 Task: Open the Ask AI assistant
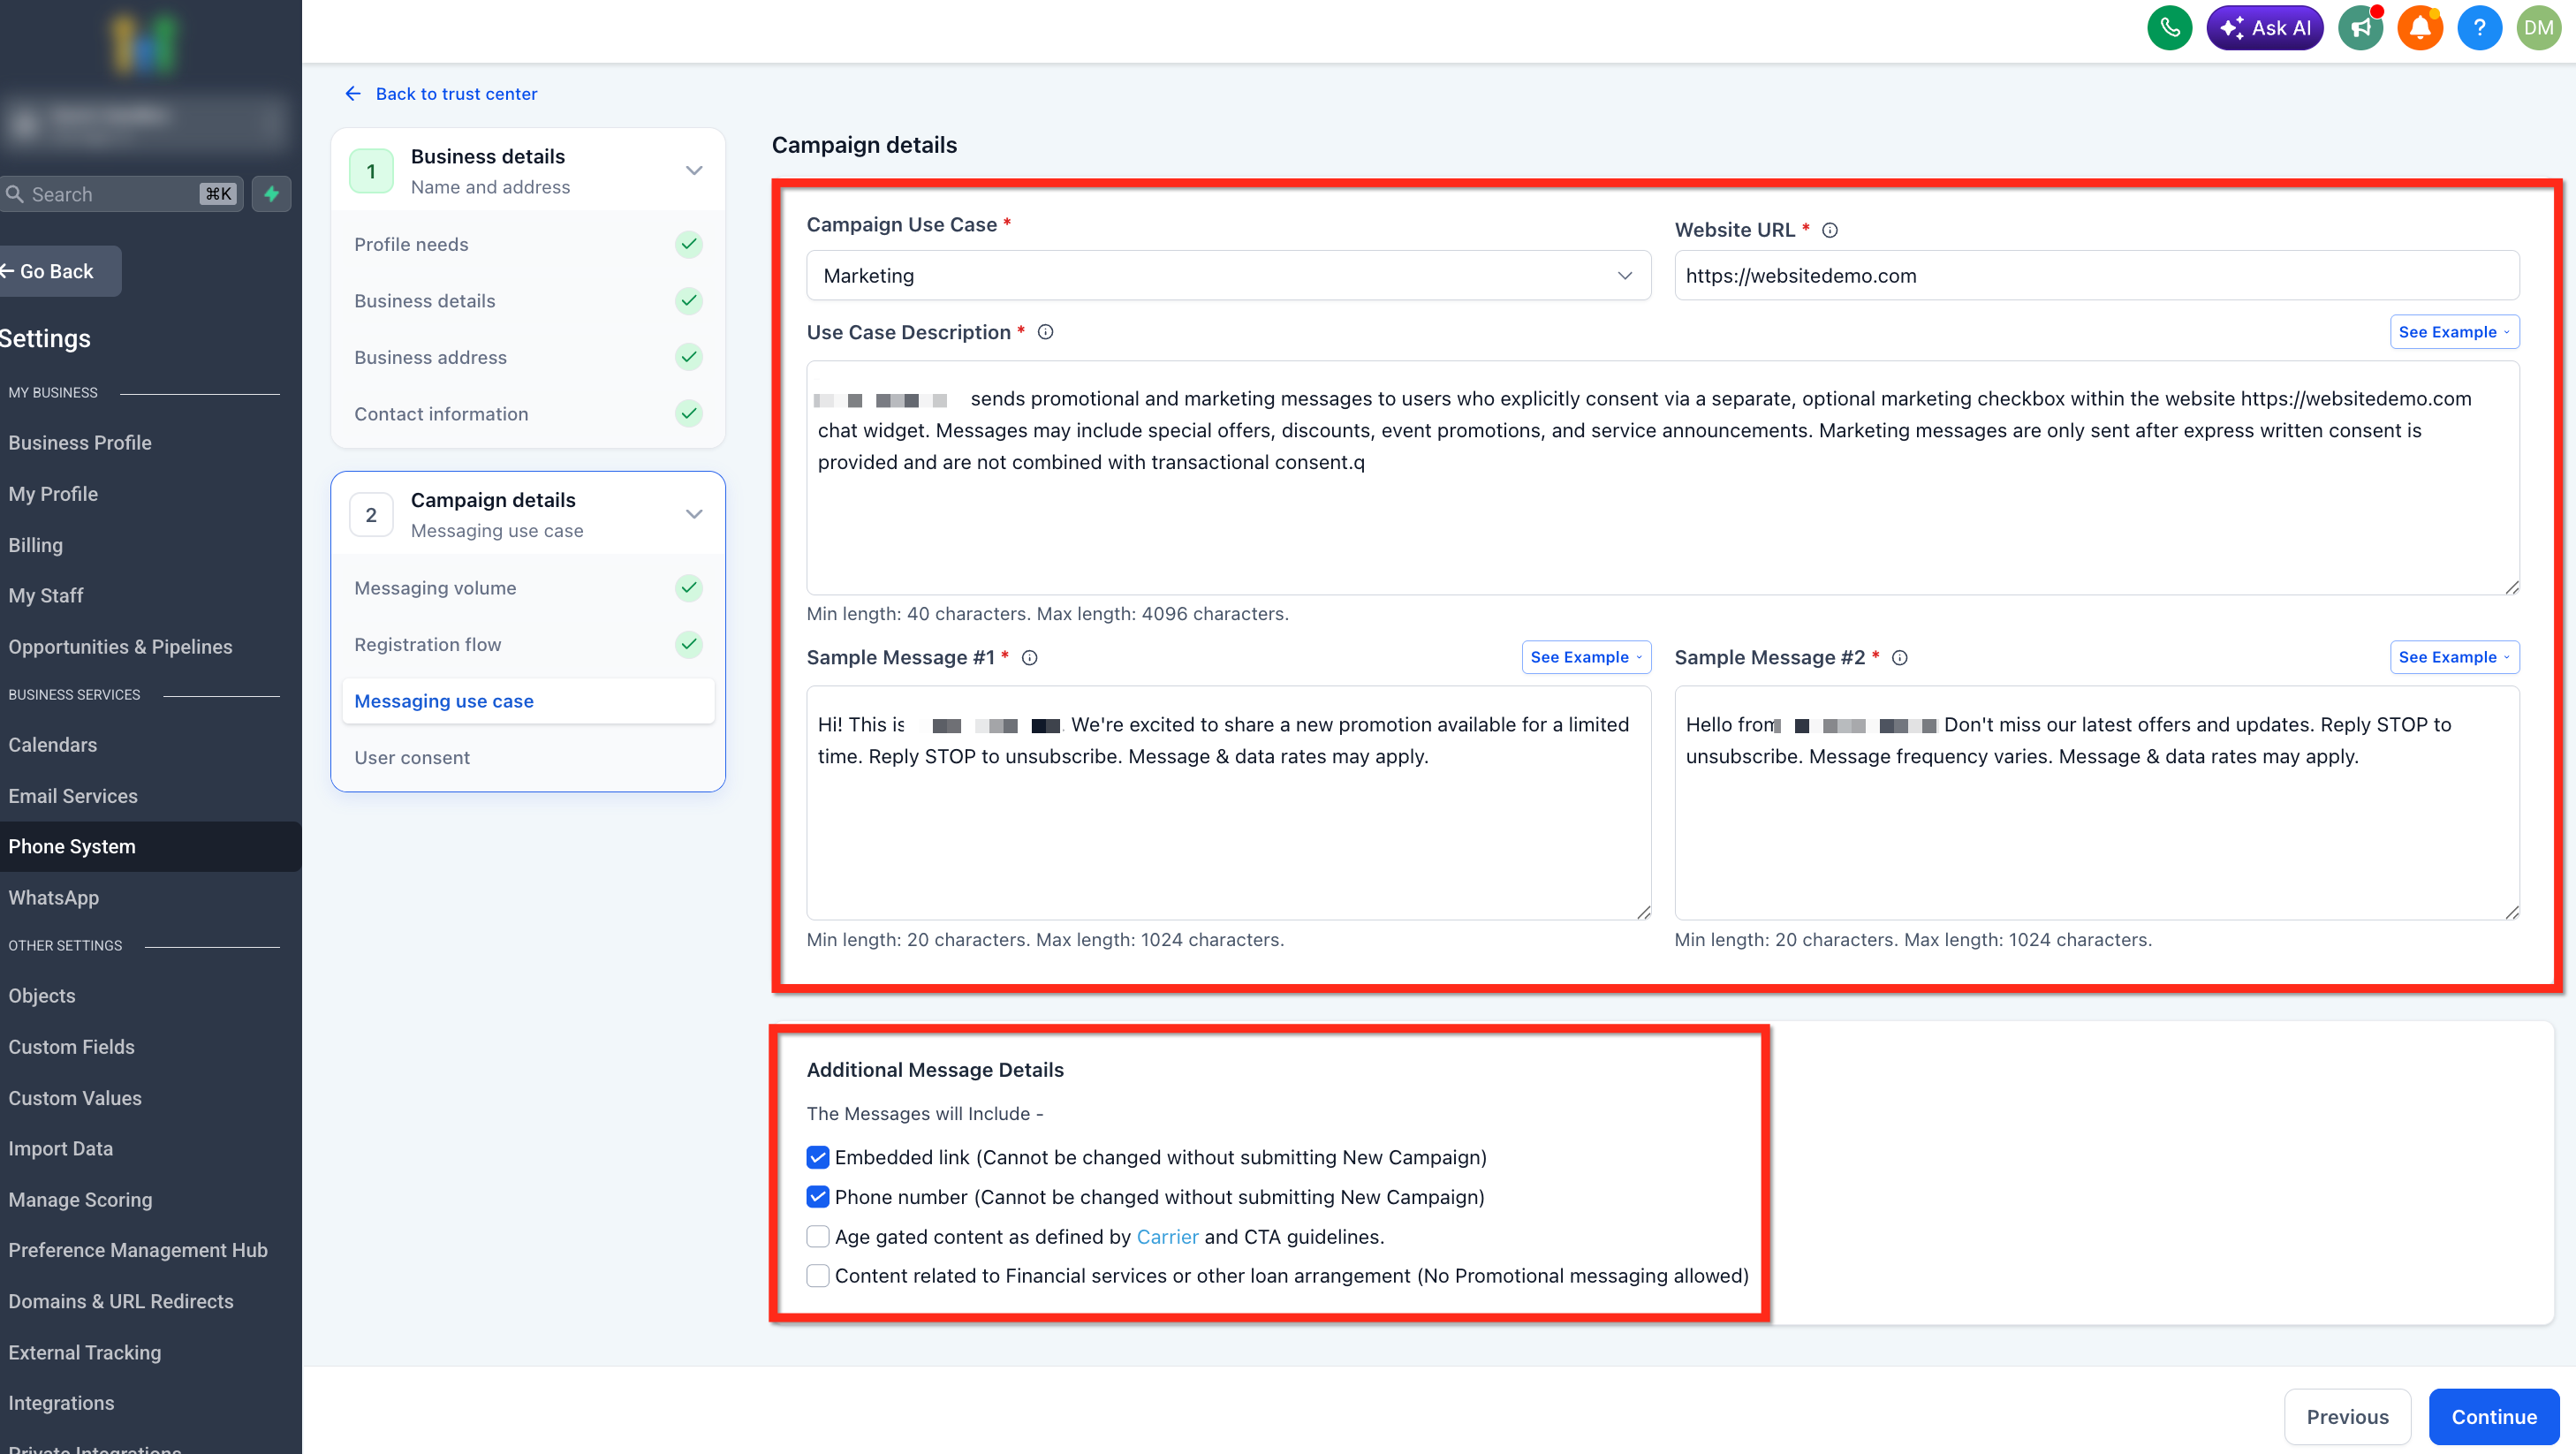point(2264,28)
